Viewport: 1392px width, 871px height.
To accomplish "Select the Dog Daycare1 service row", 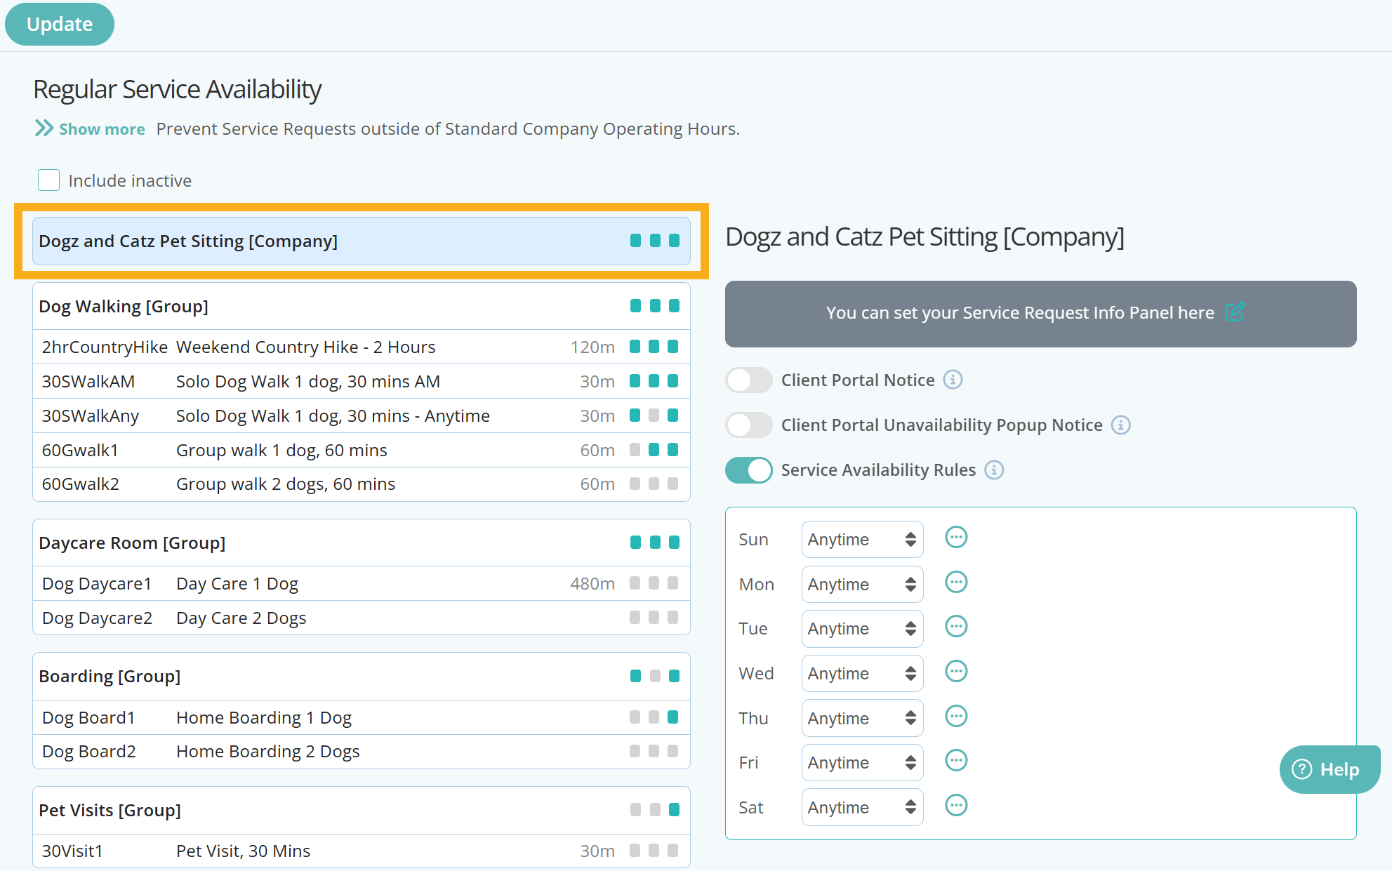I will coord(362,583).
